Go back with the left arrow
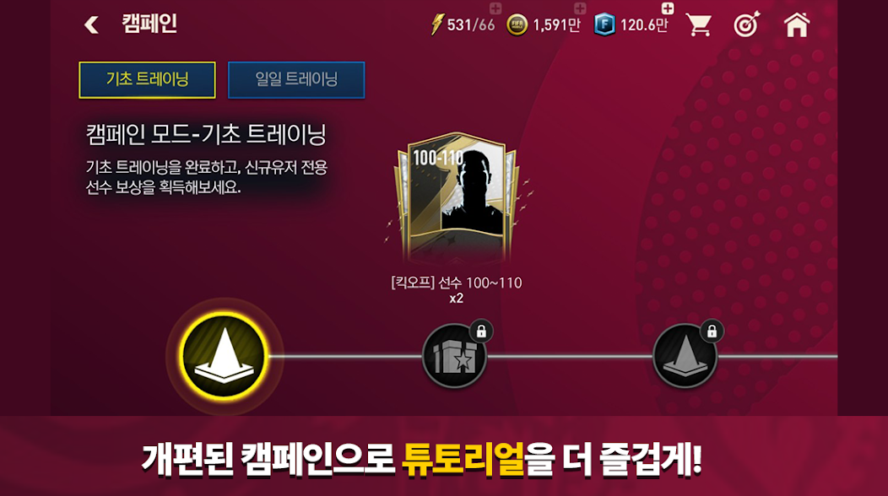 pyautogui.click(x=91, y=24)
